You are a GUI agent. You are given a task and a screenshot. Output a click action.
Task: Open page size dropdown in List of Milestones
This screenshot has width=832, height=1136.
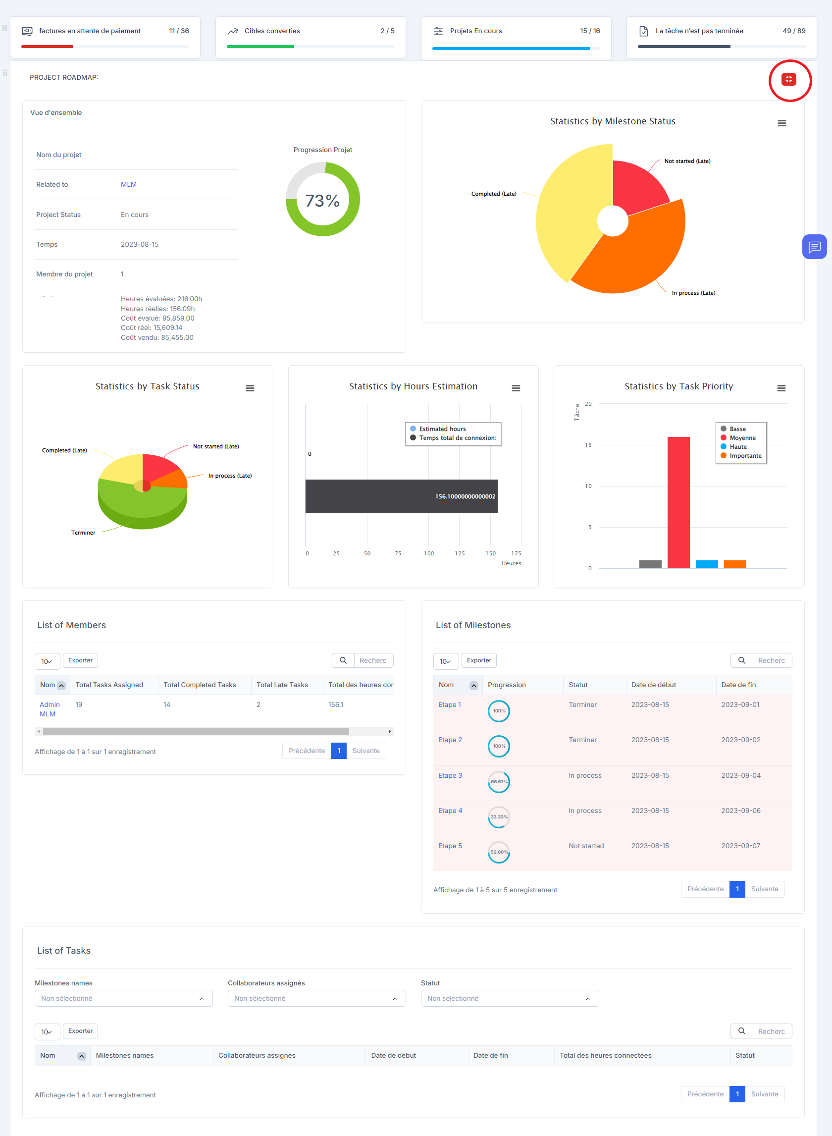pos(446,661)
